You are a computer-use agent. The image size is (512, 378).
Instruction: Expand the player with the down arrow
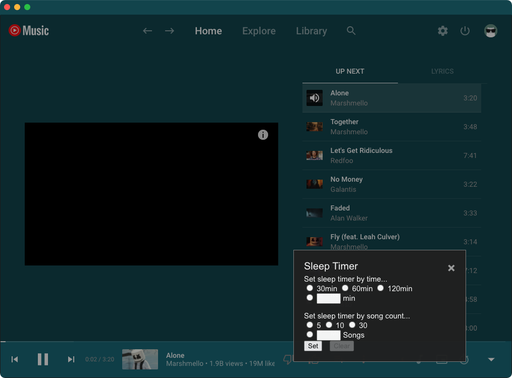coord(491,359)
